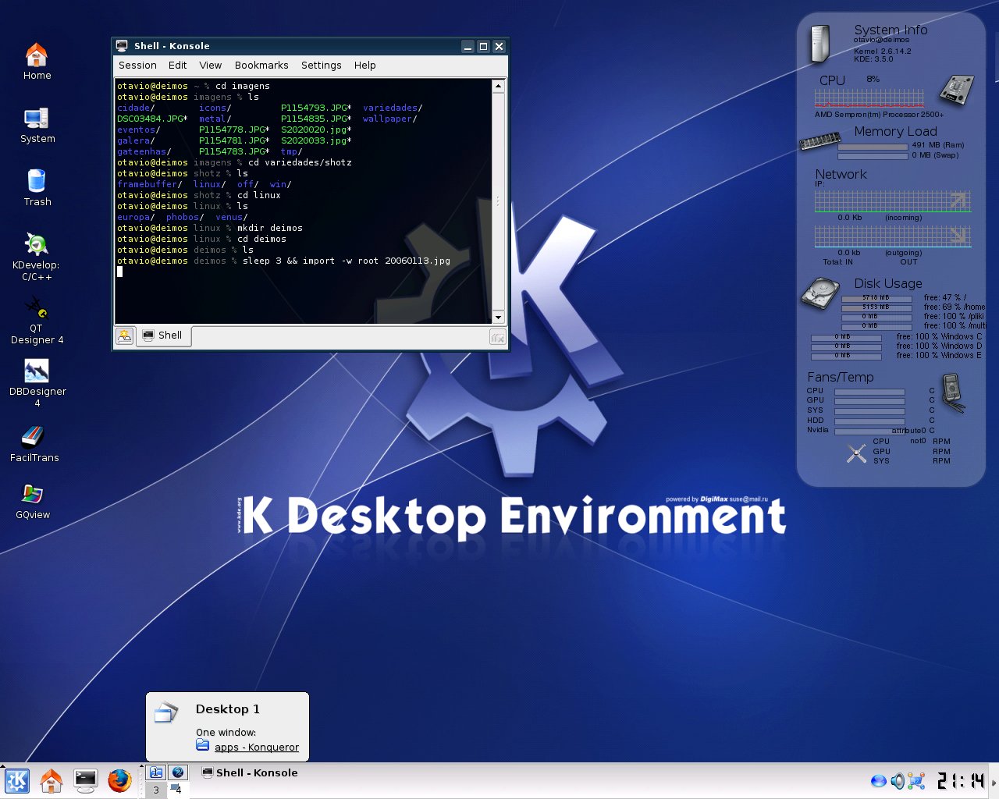Click the swap usage bar showing 0 MB

873,155
